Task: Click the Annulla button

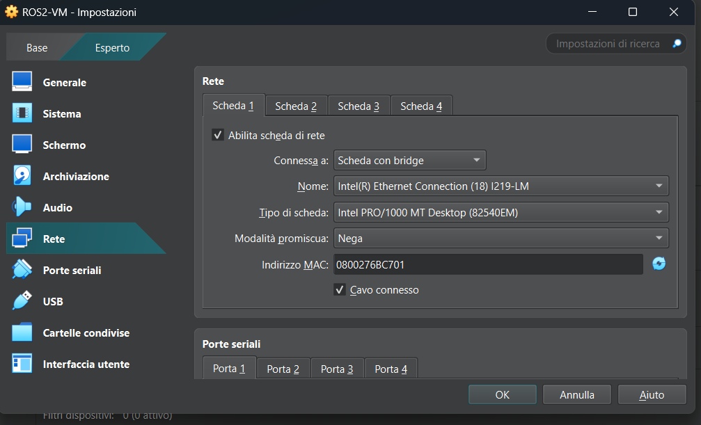Action: click(576, 394)
